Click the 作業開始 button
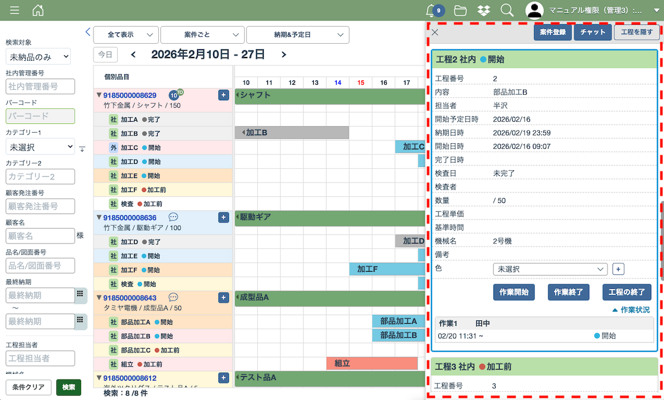Viewport: 664px width, 400px height. (x=513, y=292)
